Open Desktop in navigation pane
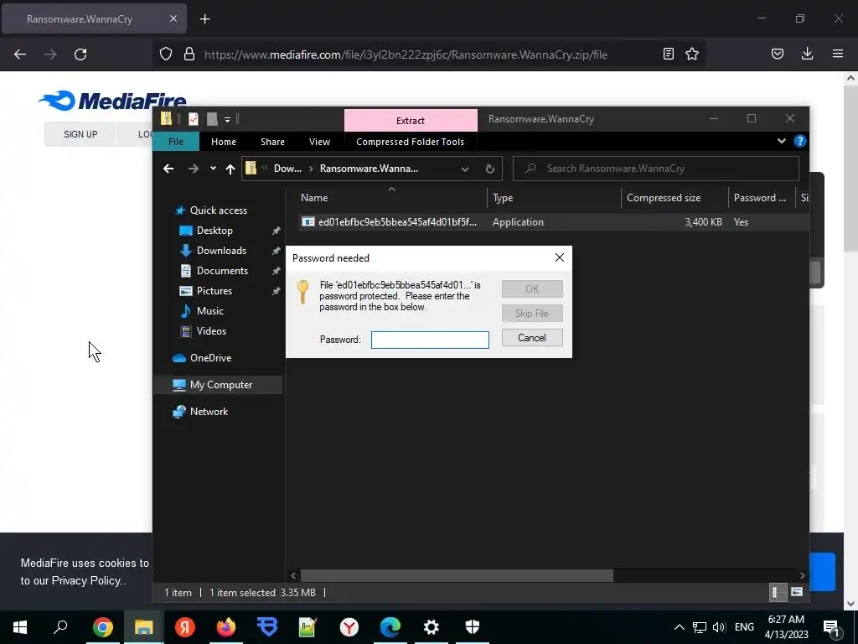The image size is (858, 644). click(x=214, y=231)
